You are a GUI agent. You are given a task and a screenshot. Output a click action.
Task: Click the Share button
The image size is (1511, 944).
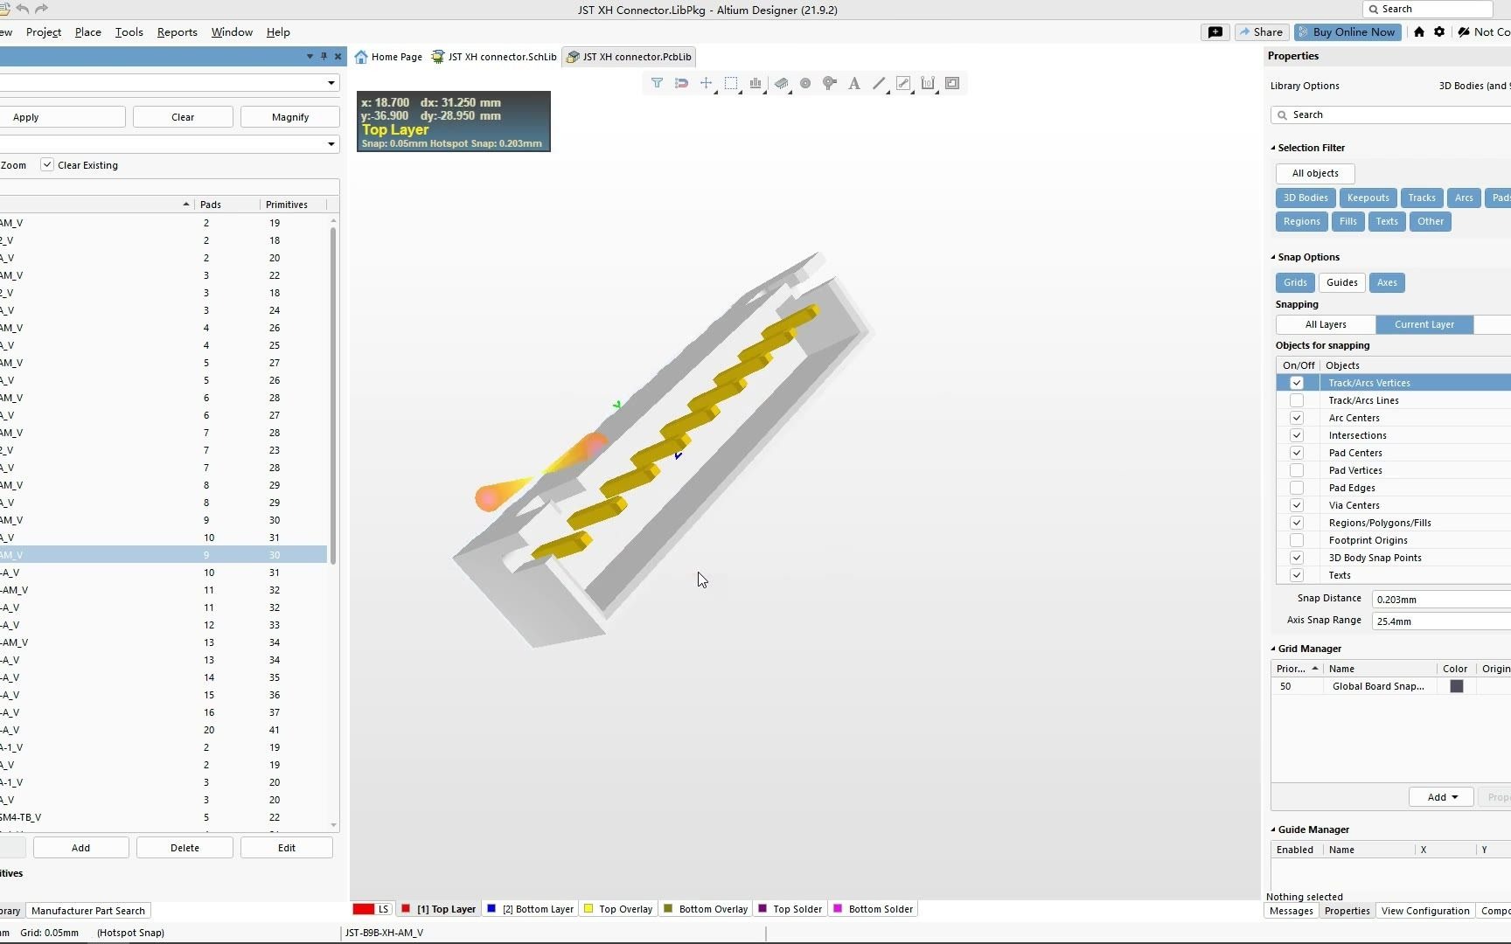point(1261,32)
